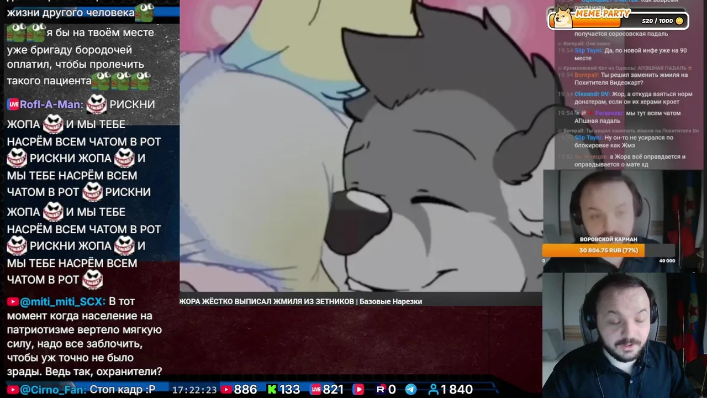Click the YouTube icon before @Cirno_Fan
707x398 pixels.
coord(13,390)
